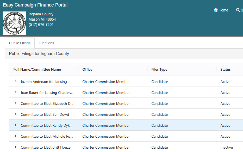Click the county phone number (517) 676-7201

pos(41,25)
